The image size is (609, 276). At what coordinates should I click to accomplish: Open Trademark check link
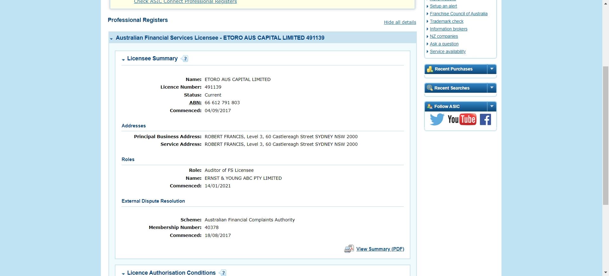click(446, 21)
